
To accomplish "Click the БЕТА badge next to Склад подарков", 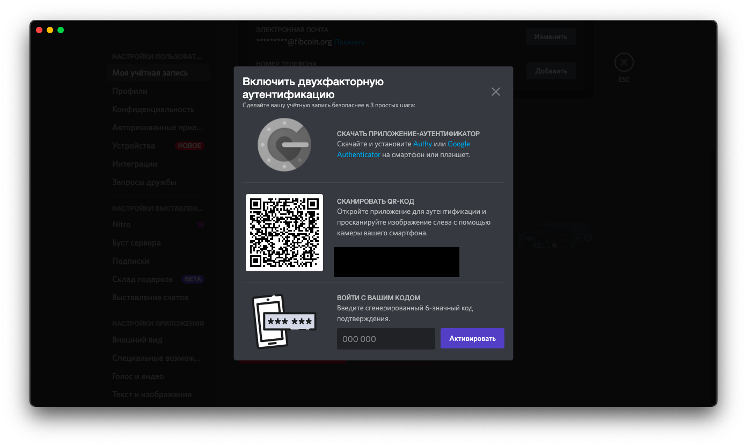I will pos(193,279).
